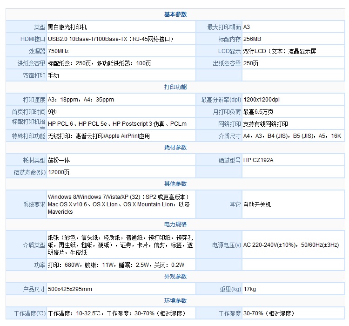Click the HP CZ192A toner model value
Viewport: 349px width, 326px height.
[x=258, y=160]
